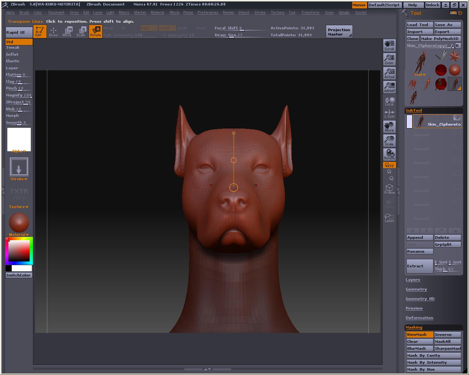Click the Append subtool button
This screenshot has height=375, width=469.
(x=420, y=237)
